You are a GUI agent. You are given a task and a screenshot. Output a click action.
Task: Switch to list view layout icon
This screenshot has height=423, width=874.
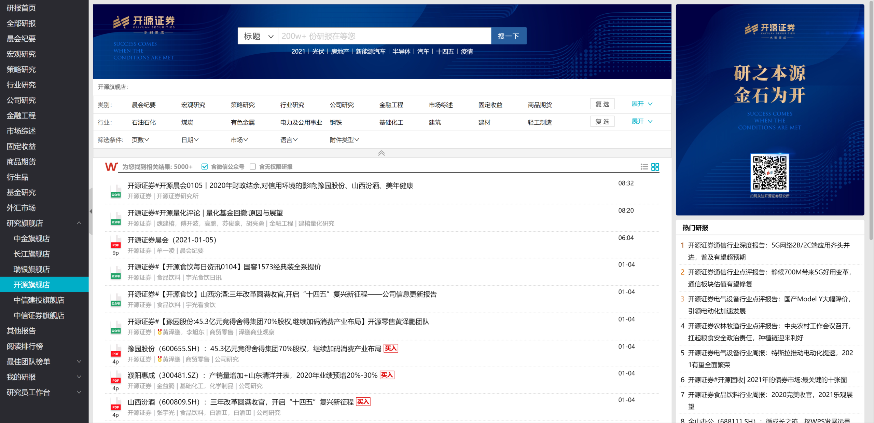click(644, 167)
